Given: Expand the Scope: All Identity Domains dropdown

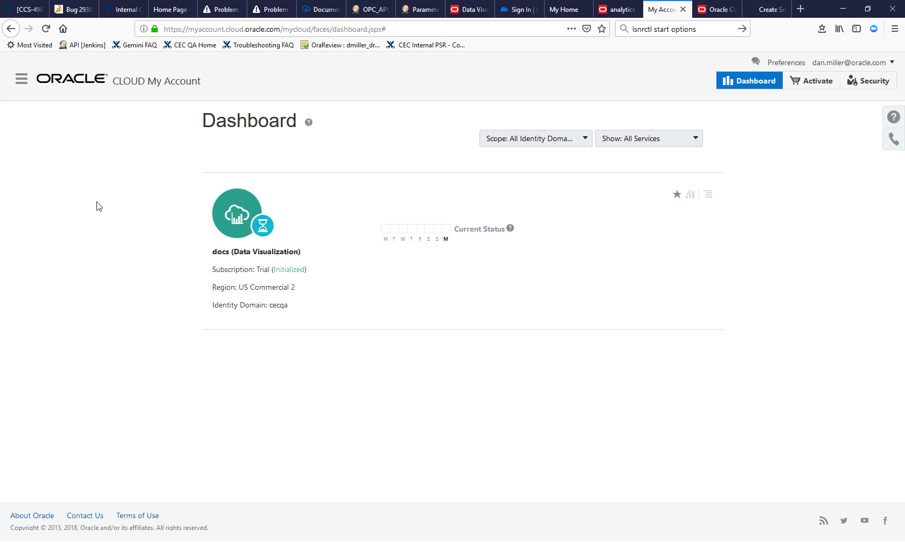Looking at the screenshot, I should point(536,138).
